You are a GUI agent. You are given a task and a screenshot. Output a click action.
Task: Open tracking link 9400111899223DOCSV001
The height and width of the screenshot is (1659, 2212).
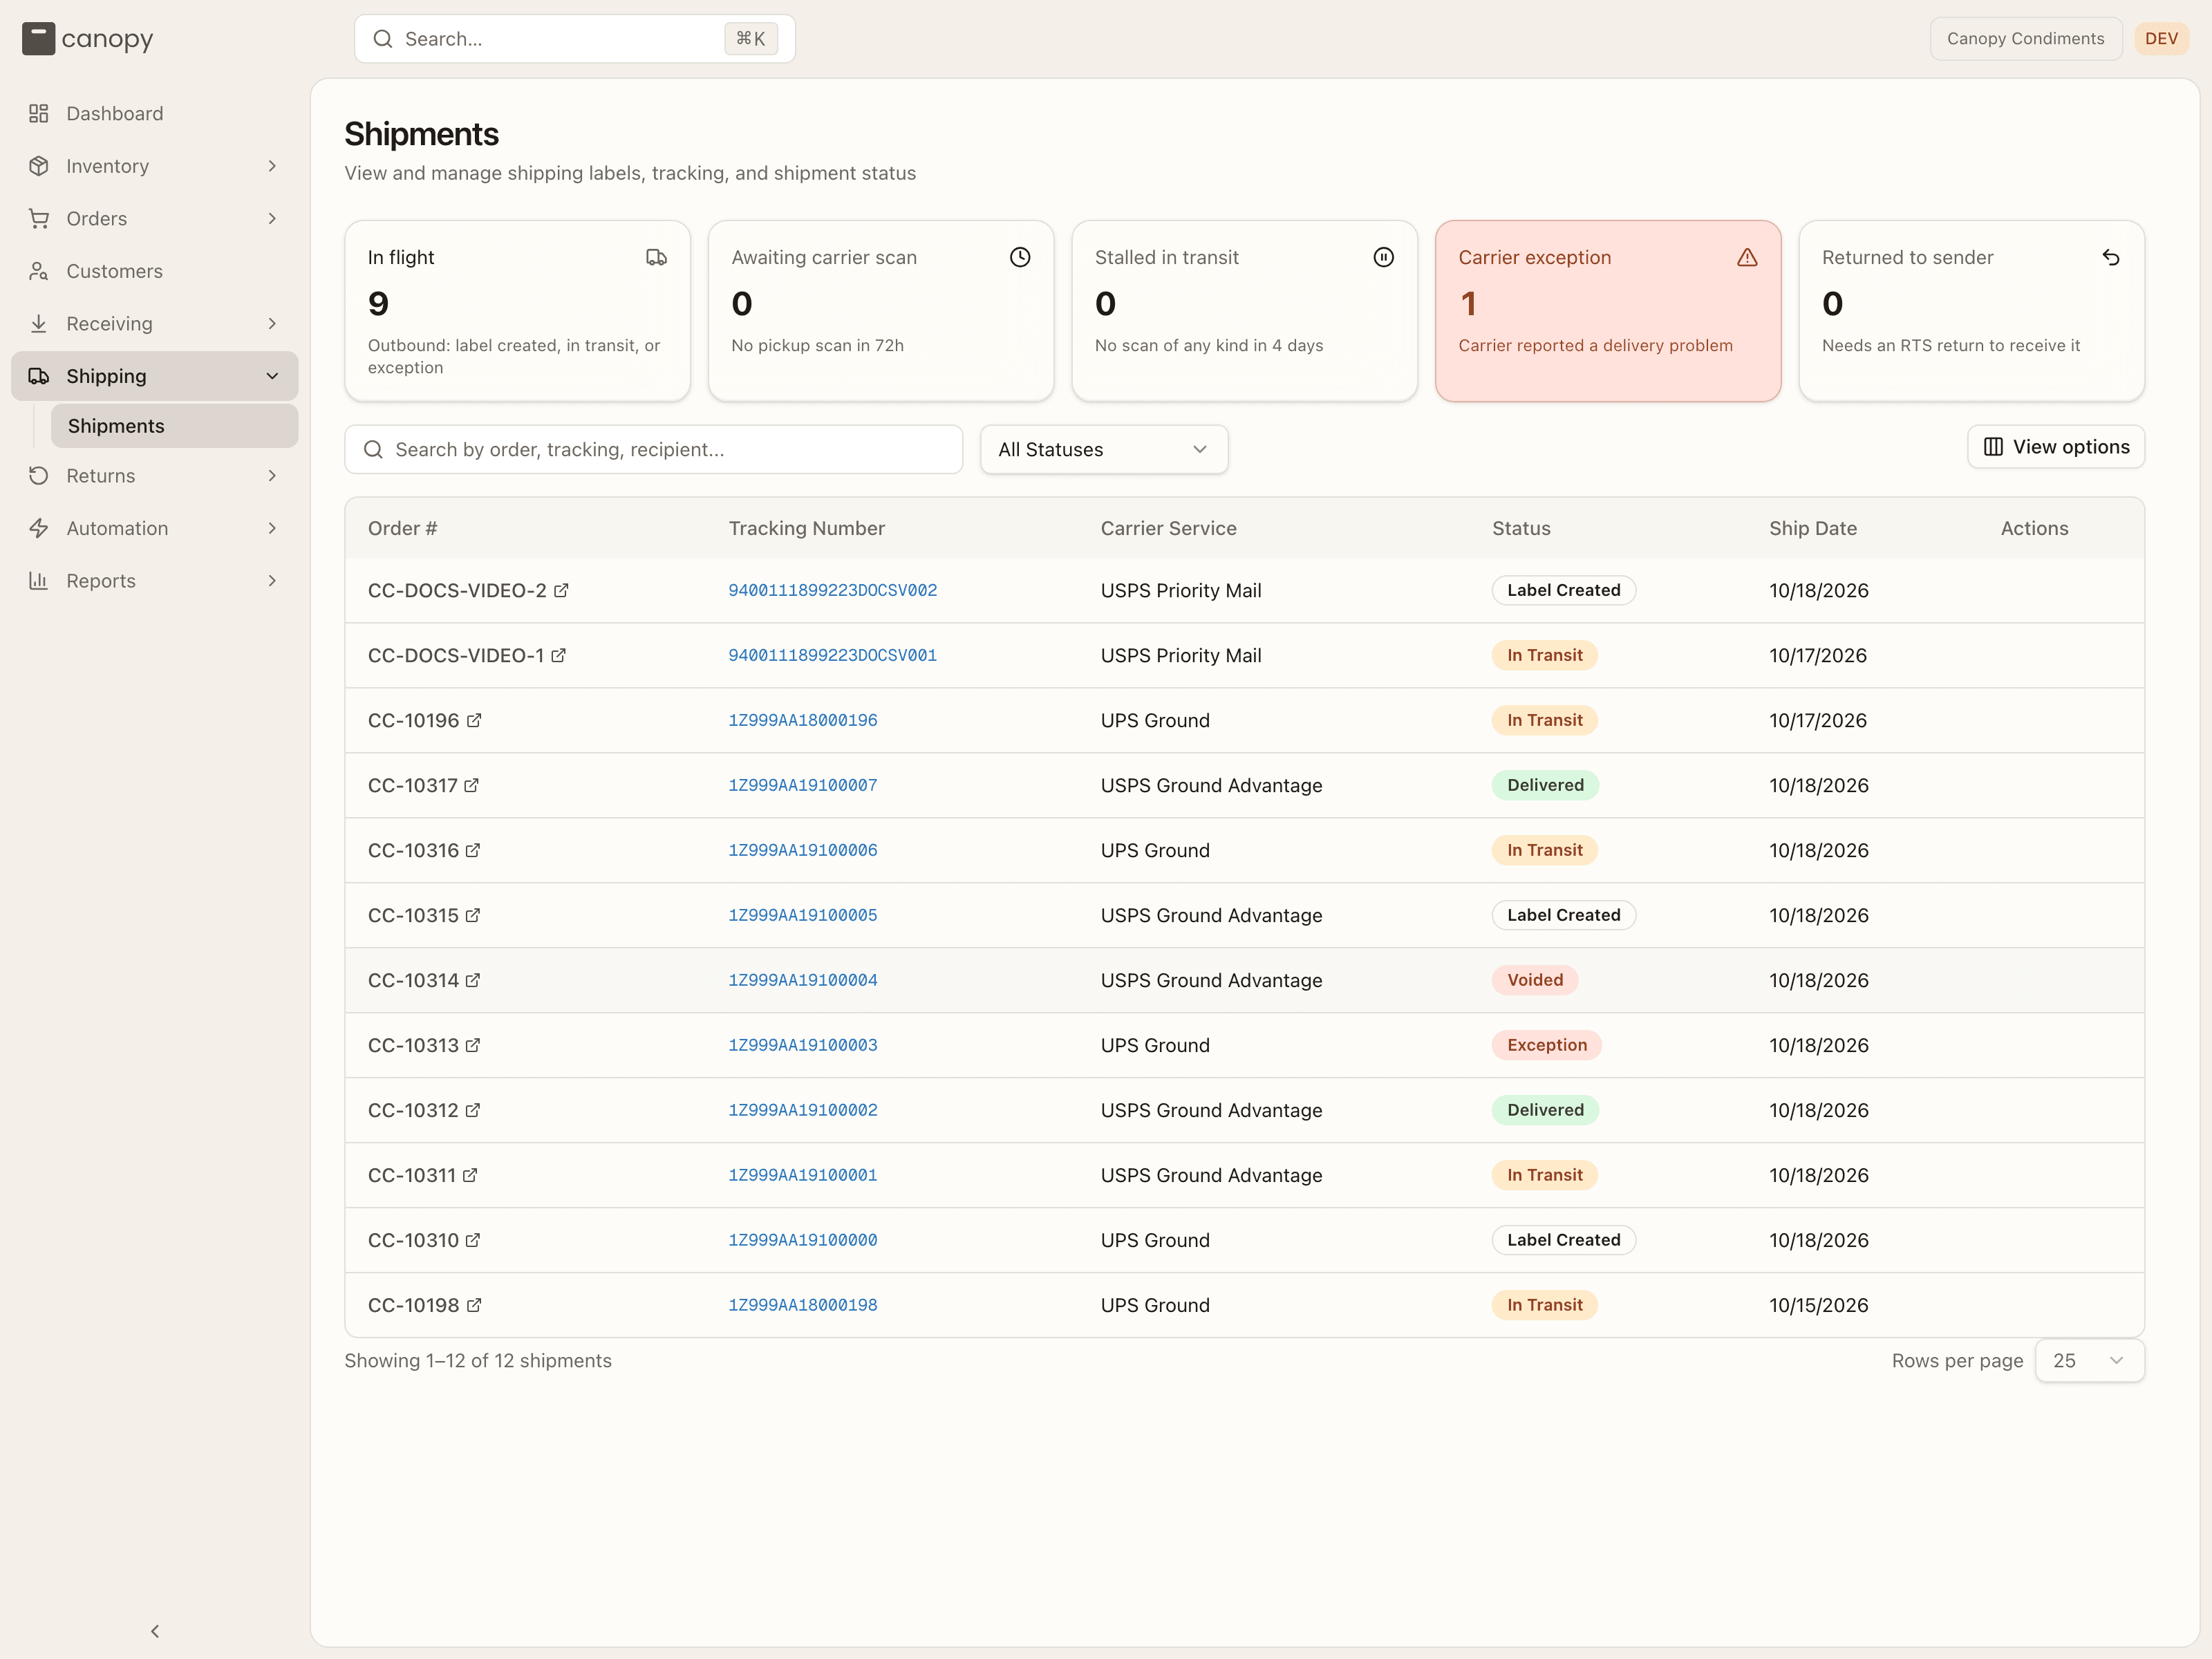833,655
